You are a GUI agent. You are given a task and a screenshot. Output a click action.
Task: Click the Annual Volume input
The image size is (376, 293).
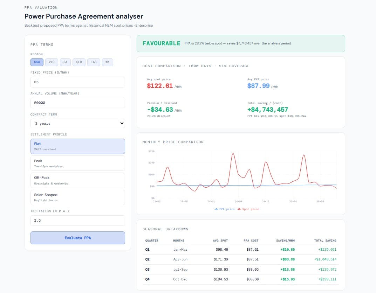pos(77,103)
